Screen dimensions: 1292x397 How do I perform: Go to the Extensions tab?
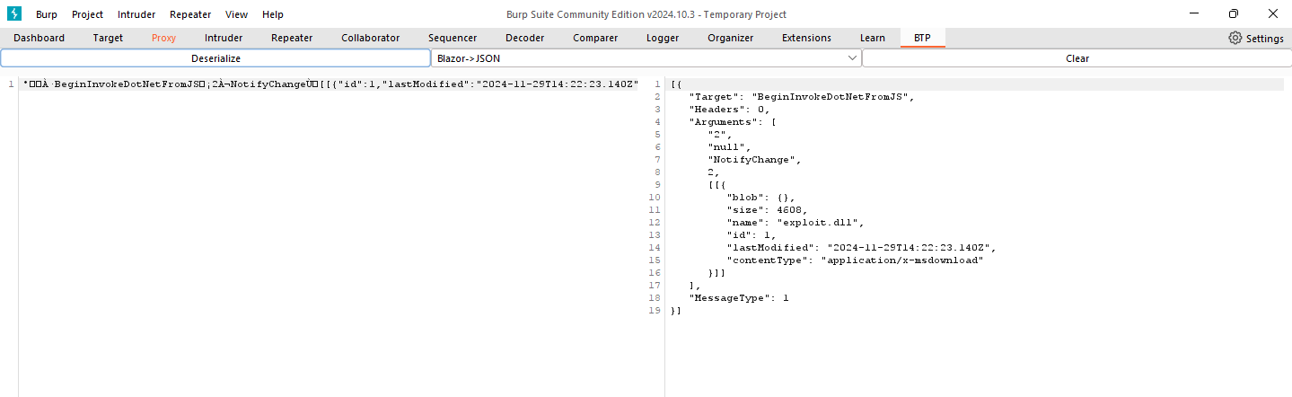coord(806,38)
